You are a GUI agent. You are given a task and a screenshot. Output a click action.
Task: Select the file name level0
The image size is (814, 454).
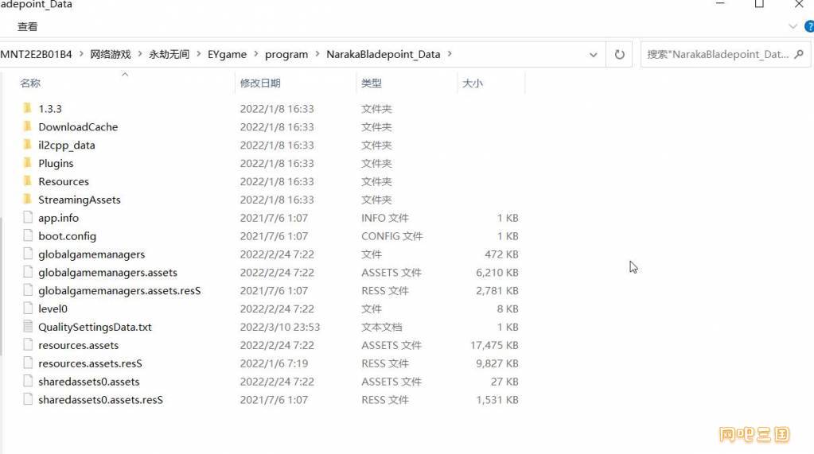click(x=53, y=308)
